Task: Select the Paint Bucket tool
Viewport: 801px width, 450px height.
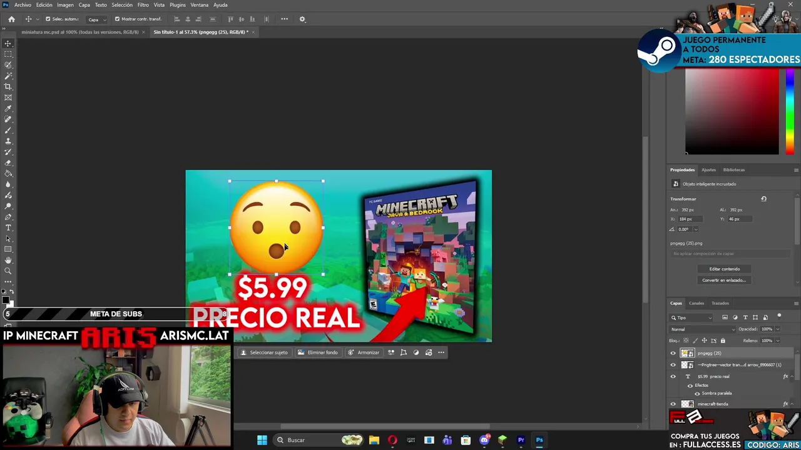Action: click(x=8, y=174)
